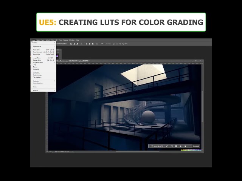This screenshot has width=242, height=181.
Task: Open the Layer menu
Action: [x=38, y=40]
